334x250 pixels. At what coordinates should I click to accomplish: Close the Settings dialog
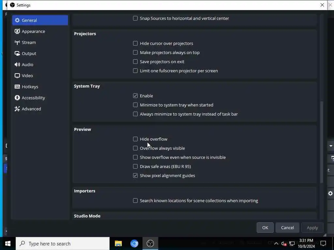coord(322,5)
